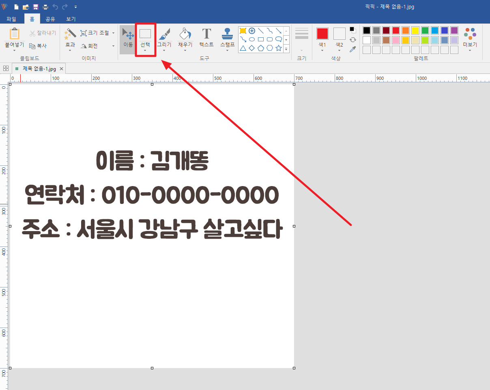Choose pink from the palette

(x=396, y=40)
